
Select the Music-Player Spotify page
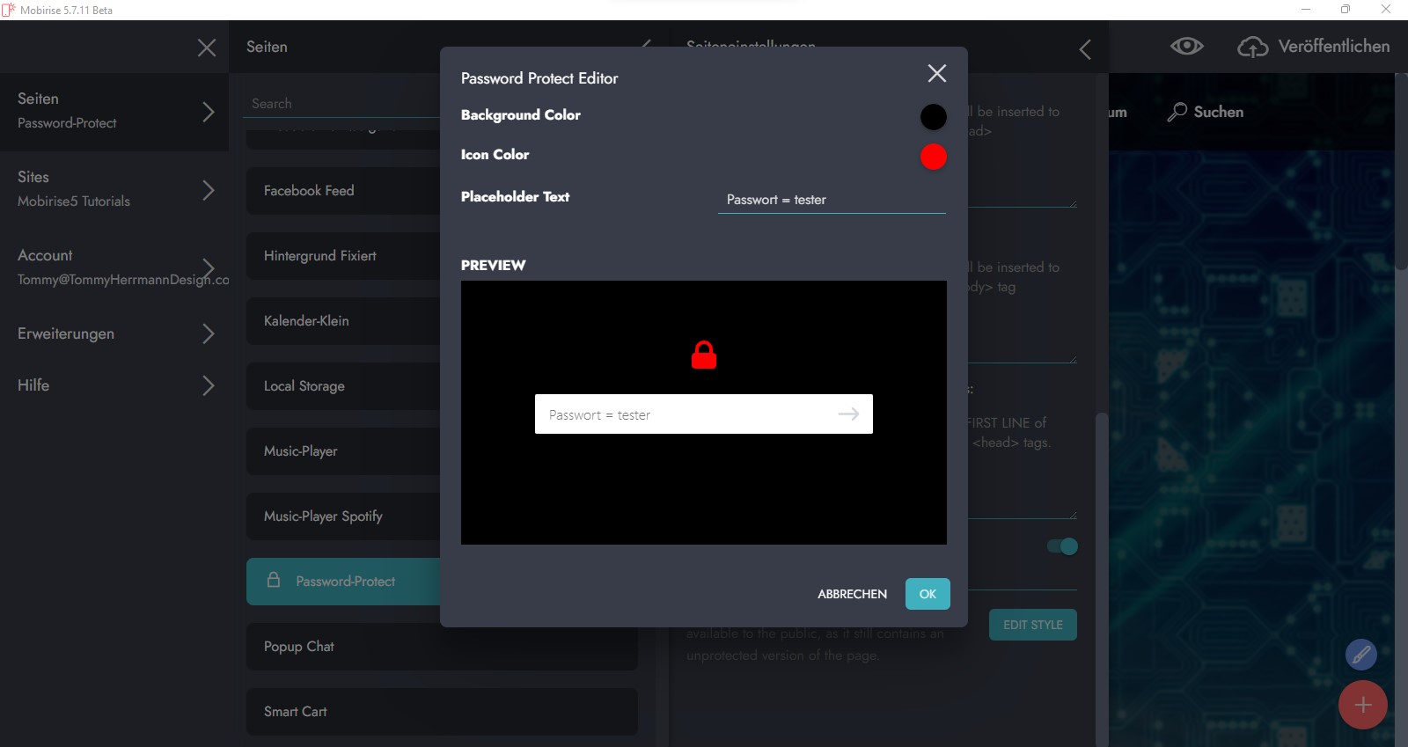coord(343,516)
